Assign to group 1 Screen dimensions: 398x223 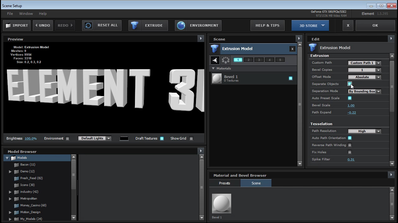238,60
